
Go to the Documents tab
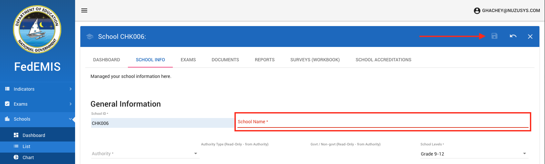tap(225, 60)
